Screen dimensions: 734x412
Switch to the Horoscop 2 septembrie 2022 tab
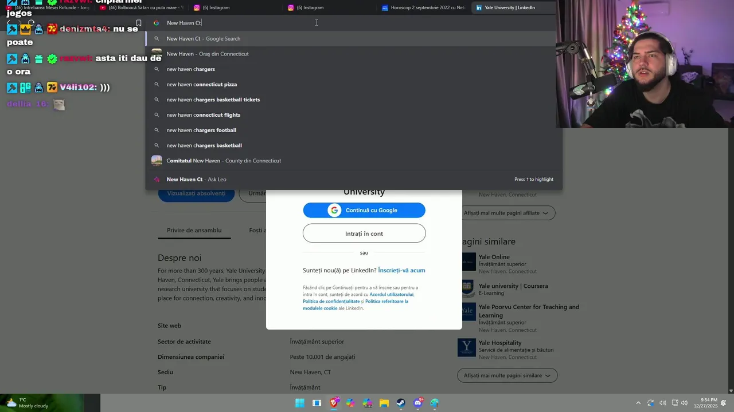(424, 7)
